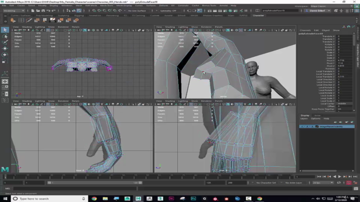Click the Undo arrow icon
The image size is (360, 202).
48,11
